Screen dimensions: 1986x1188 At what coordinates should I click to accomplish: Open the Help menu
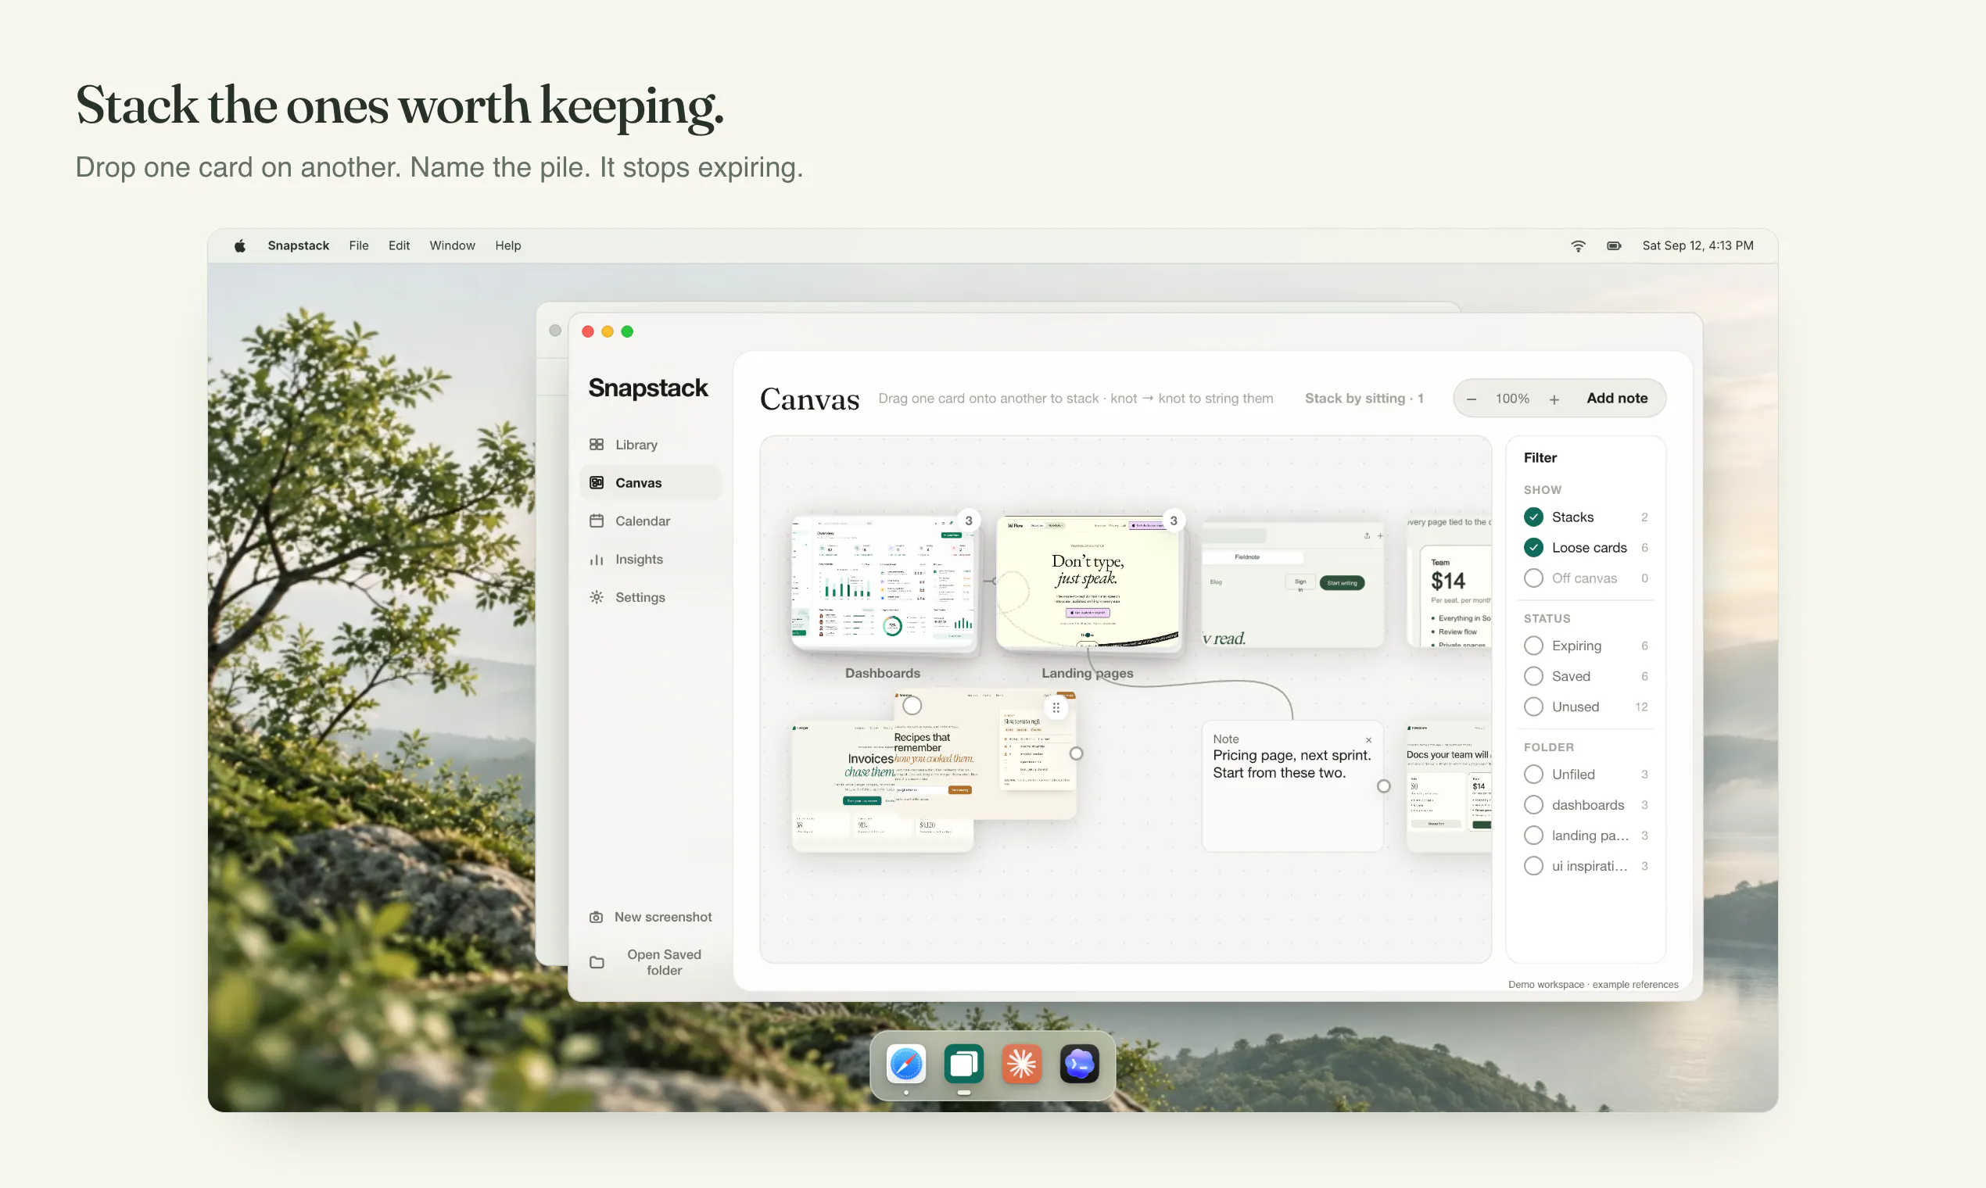[507, 245]
